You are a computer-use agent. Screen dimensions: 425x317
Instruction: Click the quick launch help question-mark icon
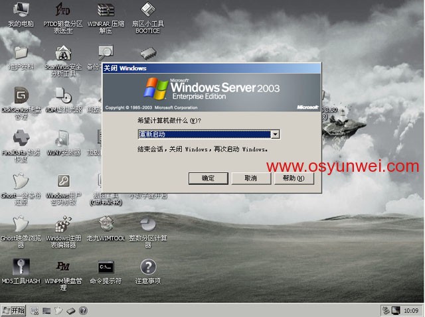point(83,310)
